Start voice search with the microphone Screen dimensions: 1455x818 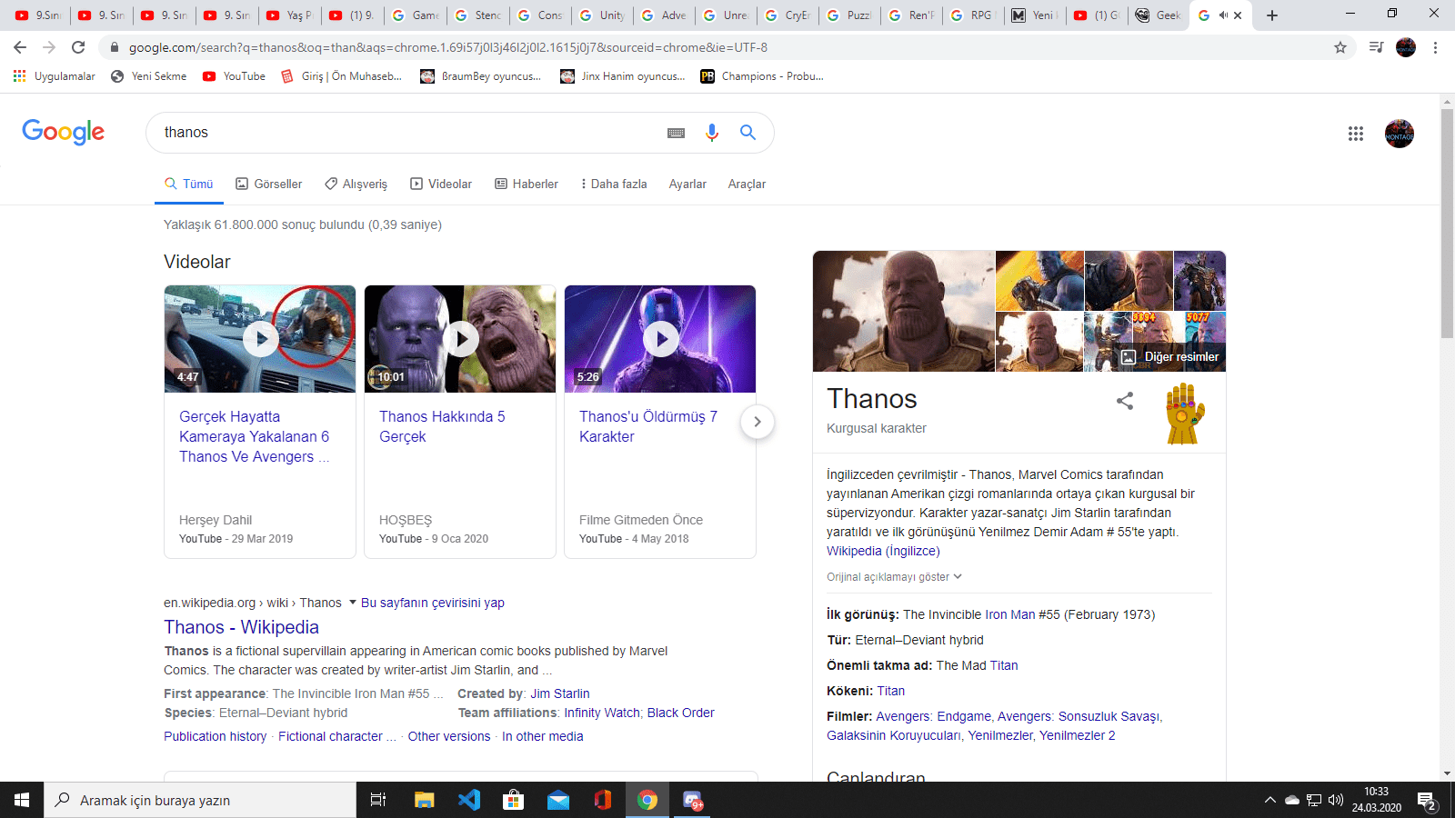point(712,133)
